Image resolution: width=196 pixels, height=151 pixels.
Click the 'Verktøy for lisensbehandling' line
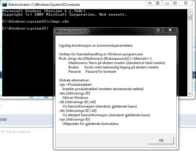point(101,54)
